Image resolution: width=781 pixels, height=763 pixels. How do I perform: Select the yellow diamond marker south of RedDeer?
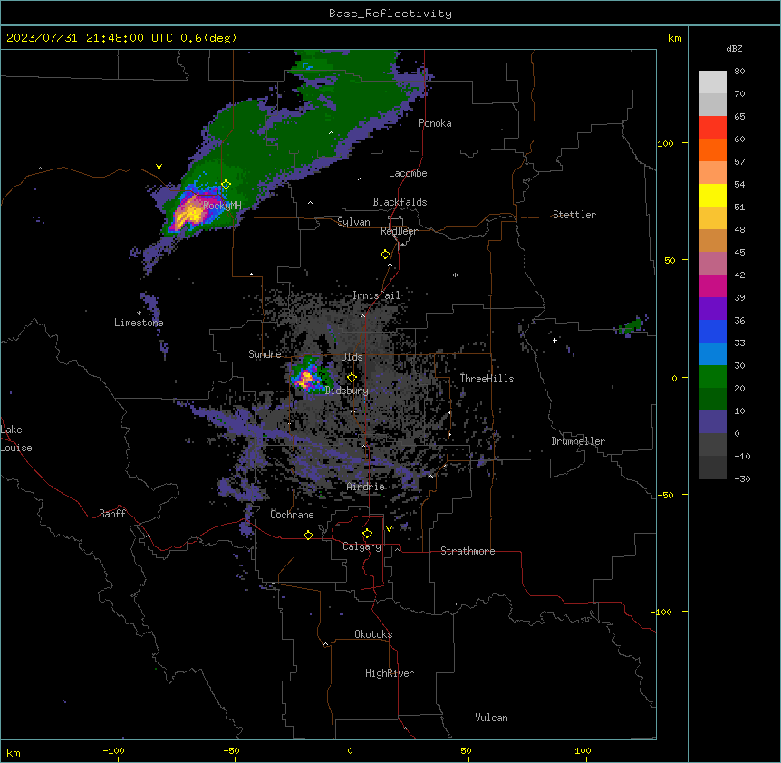385,255
